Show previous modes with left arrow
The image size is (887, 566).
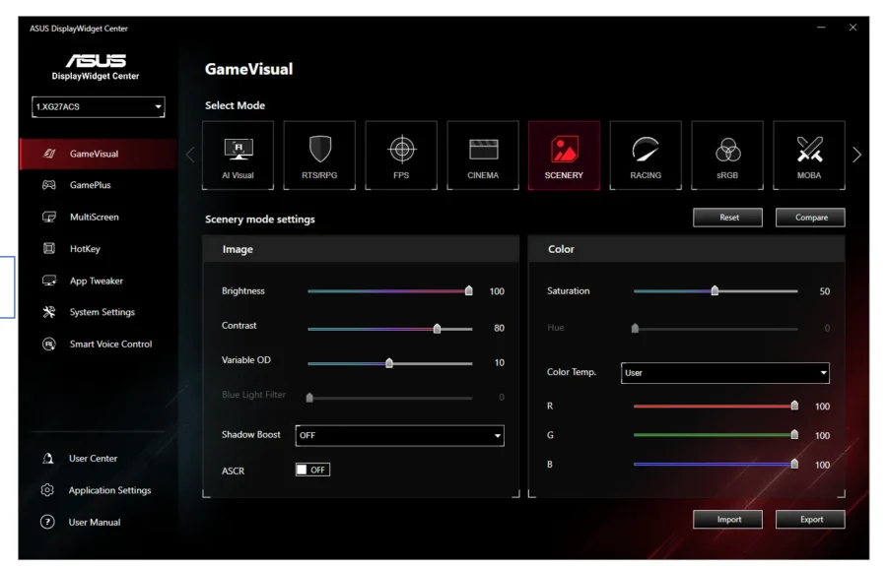(x=190, y=155)
